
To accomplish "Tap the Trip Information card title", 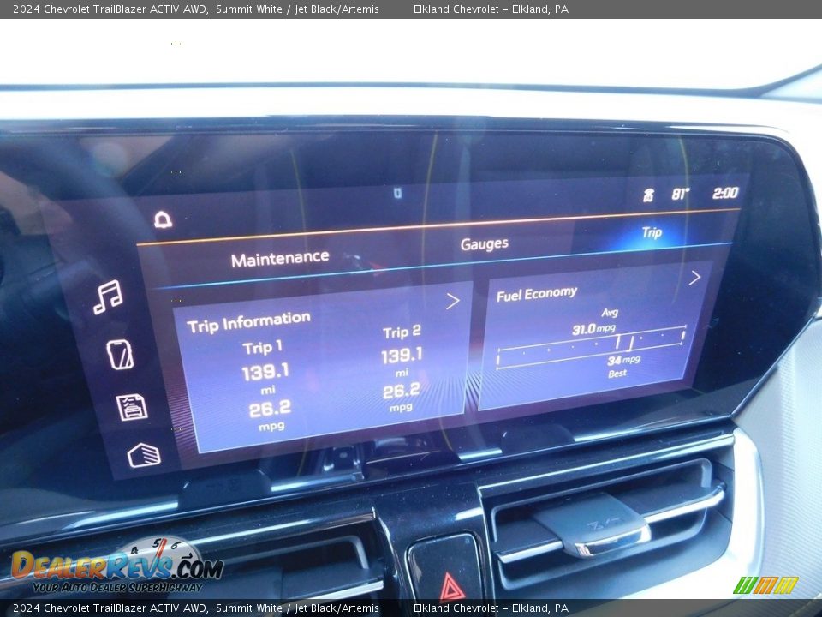I will tap(248, 322).
